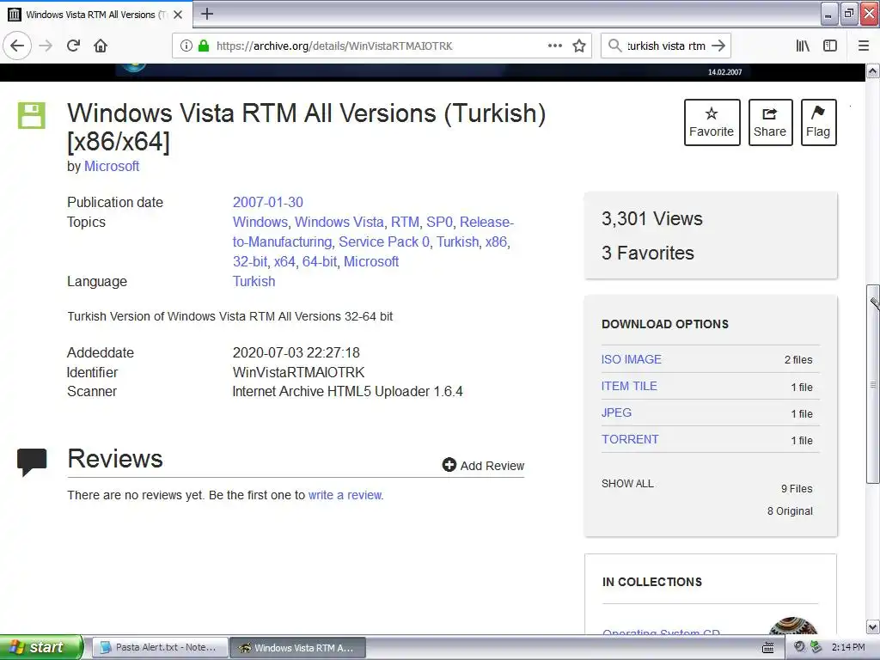The width and height of the screenshot is (880, 660).
Task: Click the page scrollbar up arrow
Action: 872,71
